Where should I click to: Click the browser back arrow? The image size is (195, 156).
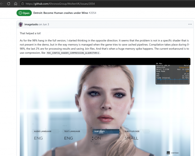[x=1, y=4]
